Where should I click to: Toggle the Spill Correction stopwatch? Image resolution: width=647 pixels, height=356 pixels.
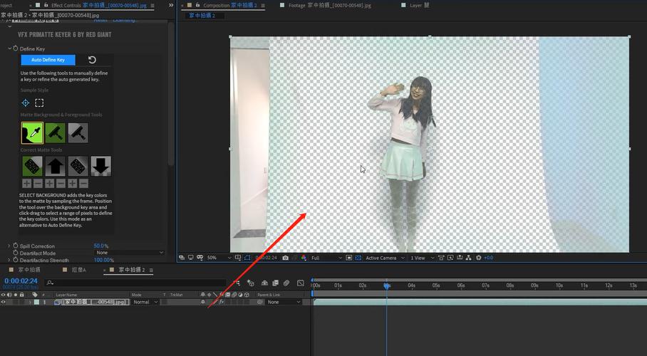click(15, 246)
